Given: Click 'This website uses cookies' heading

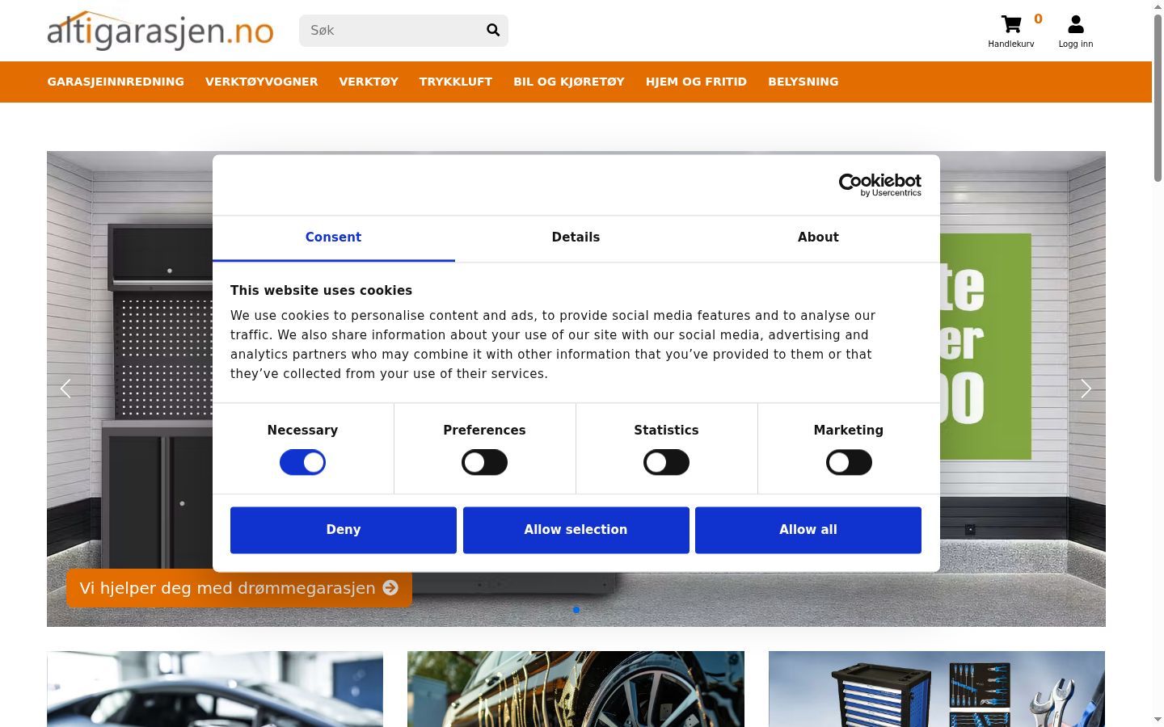Looking at the screenshot, I should pyautogui.click(x=321, y=291).
